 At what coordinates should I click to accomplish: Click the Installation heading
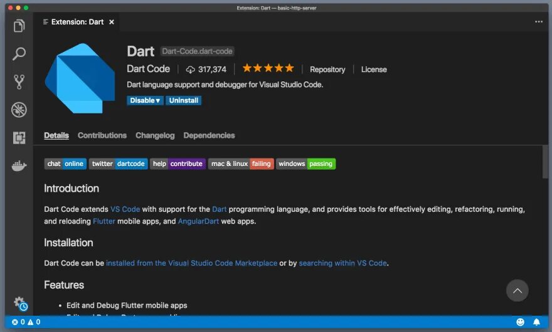[x=68, y=242]
